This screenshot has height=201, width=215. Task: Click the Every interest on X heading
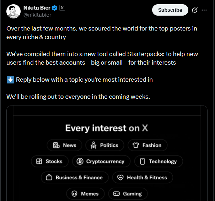pos(107,128)
